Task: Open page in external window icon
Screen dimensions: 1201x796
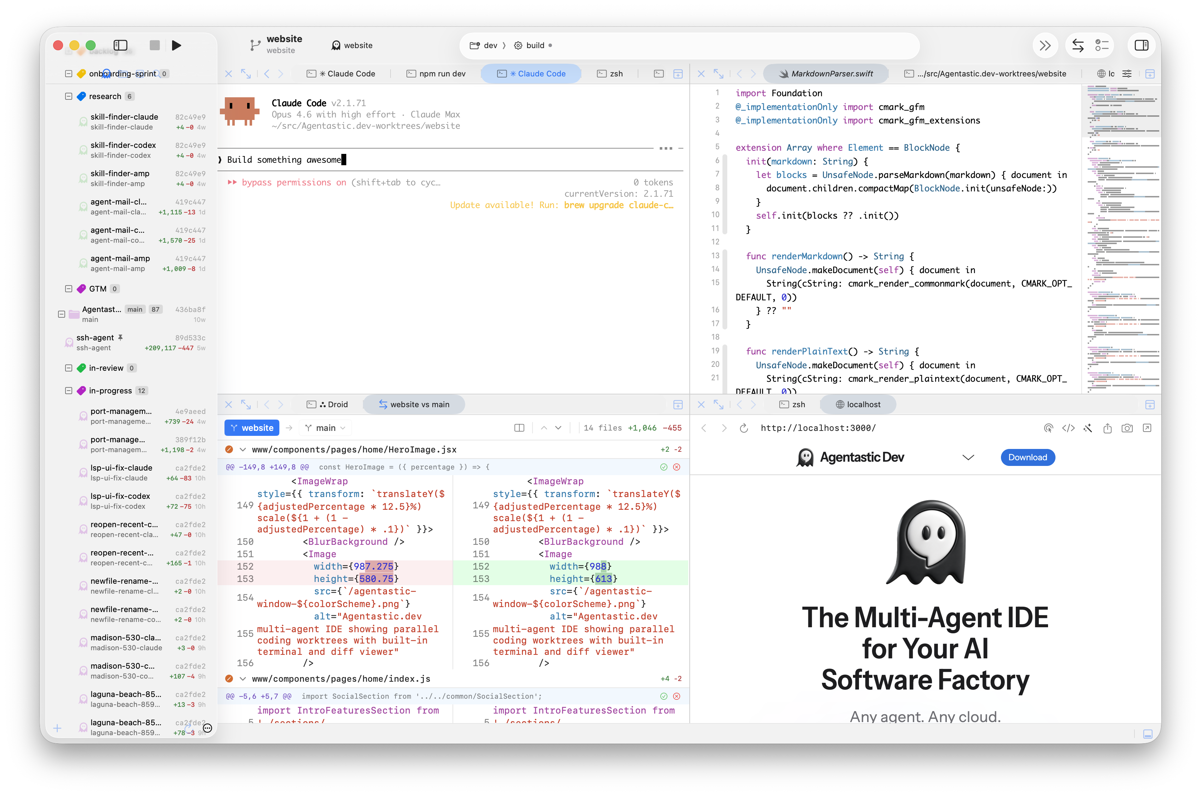Action: [x=1146, y=428]
